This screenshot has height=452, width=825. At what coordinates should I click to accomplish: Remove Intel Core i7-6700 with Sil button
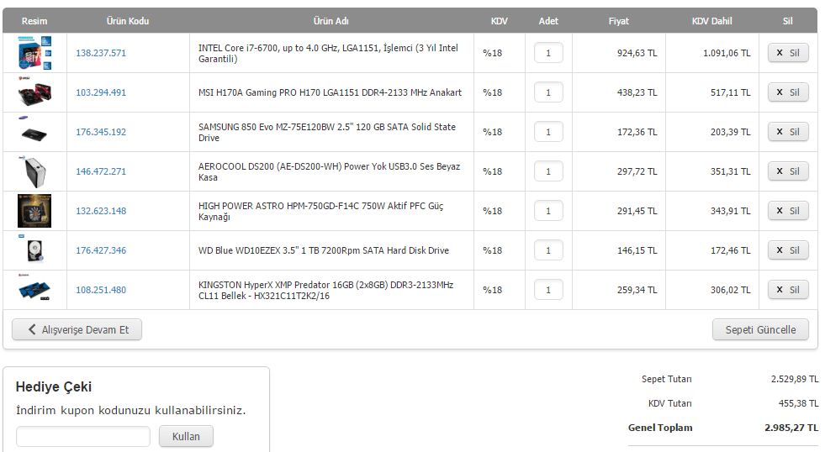pyautogui.click(x=788, y=53)
